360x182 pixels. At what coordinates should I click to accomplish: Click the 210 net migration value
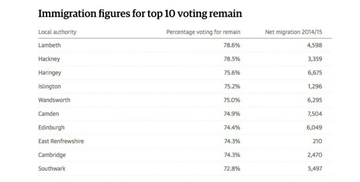[317, 141]
